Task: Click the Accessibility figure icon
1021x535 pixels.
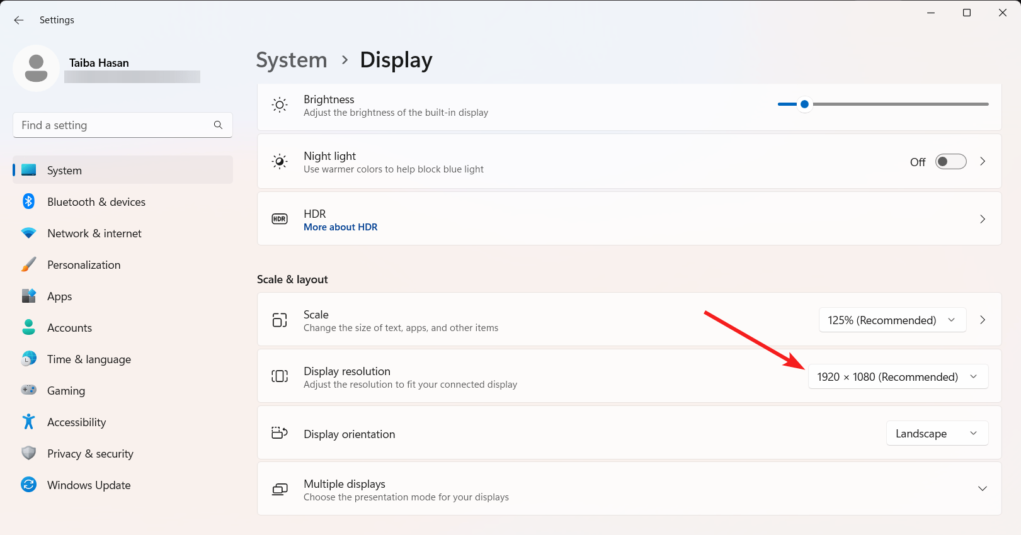Action: pos(28,422)
